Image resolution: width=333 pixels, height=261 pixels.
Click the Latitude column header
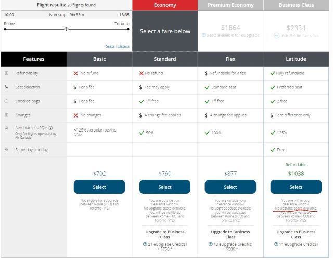click(x=296, y=59)
